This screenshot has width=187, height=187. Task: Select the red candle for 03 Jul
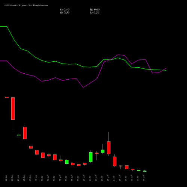[55, 157]
